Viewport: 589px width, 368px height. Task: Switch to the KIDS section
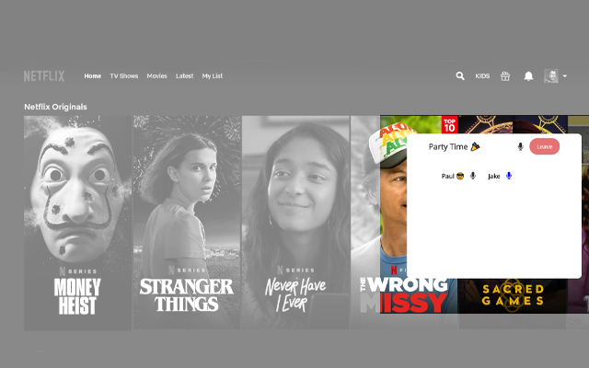click(x=482, y=76)
